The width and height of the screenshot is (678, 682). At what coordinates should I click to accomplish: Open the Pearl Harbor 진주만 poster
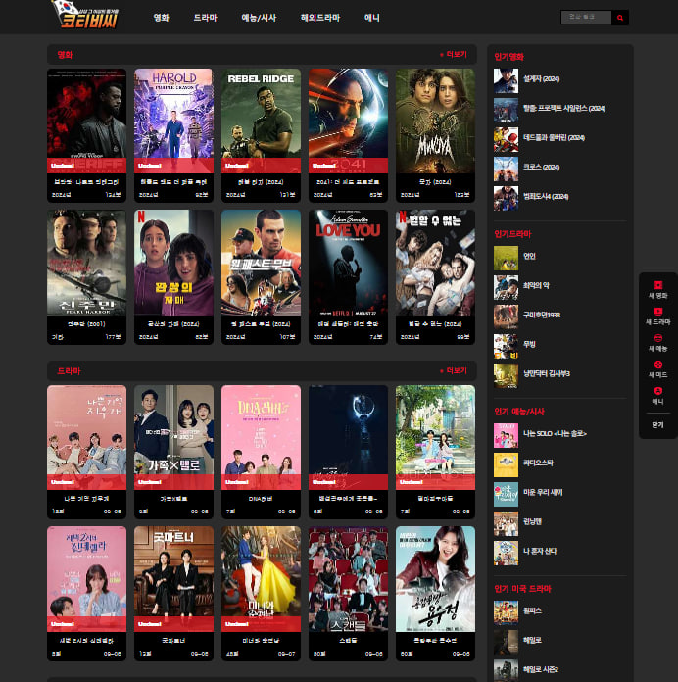[86, 263]
